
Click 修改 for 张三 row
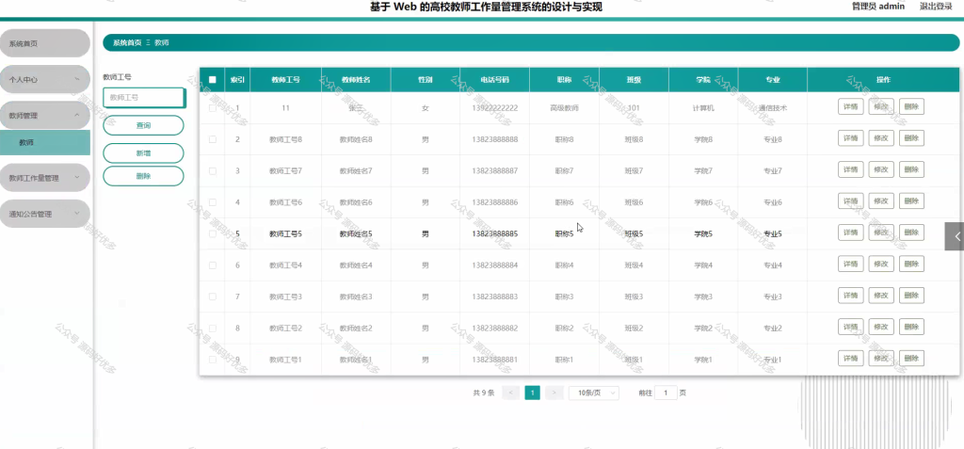[881, 106]
